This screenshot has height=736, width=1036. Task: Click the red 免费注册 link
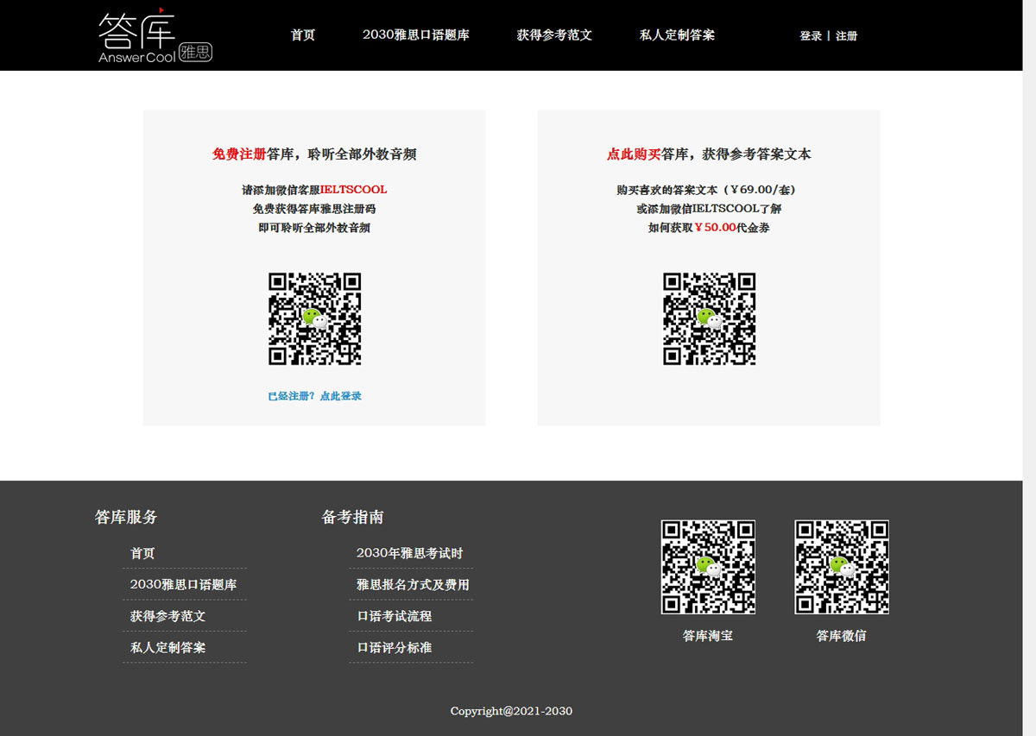click(239, 154)
